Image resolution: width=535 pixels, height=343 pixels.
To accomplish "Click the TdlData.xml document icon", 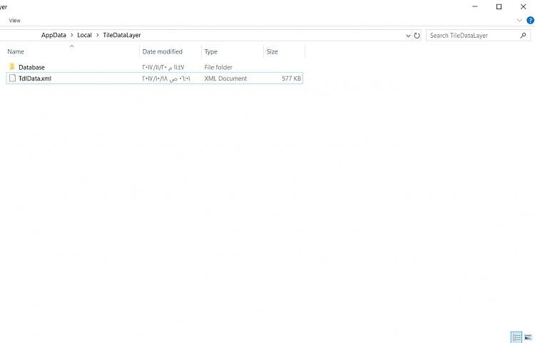I will [x=12, y=78].
